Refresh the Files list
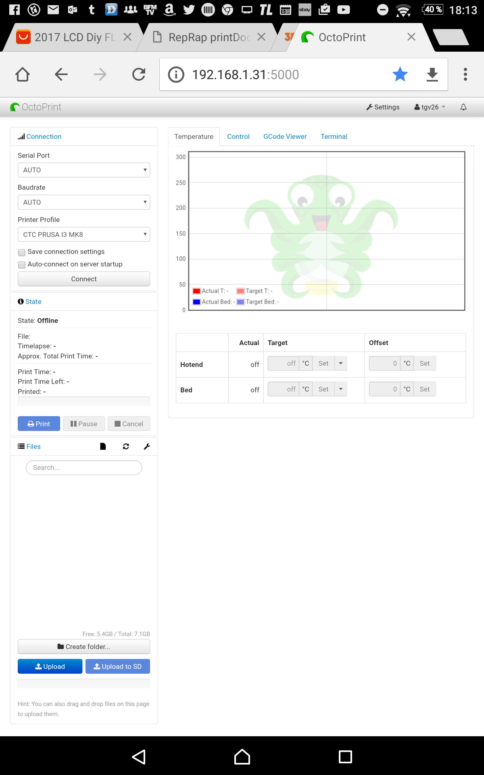This screenshot has height=775, width=484. click(x=126, y=446)
